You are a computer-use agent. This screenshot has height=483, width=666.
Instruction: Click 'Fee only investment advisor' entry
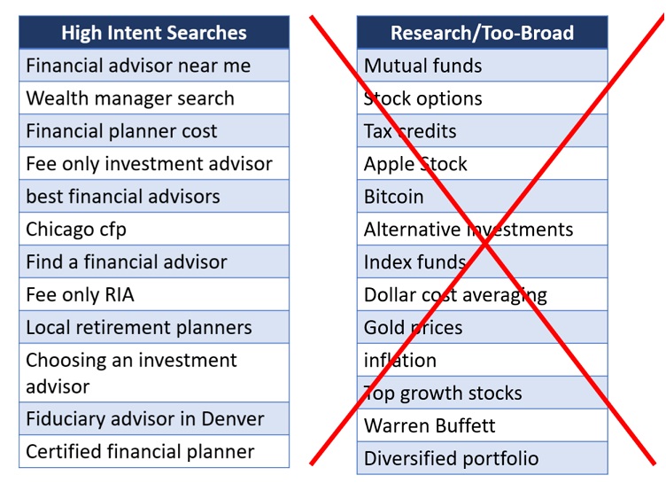(149, 164)
